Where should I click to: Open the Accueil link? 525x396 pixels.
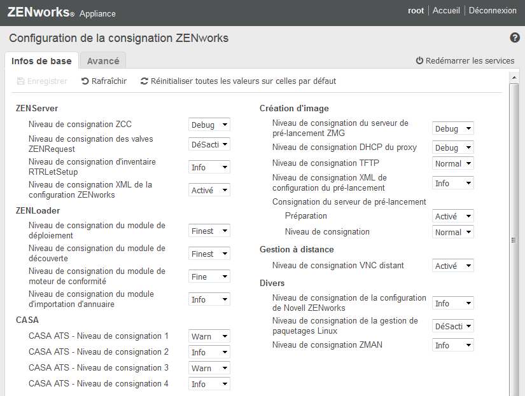[x=446, y=11]
